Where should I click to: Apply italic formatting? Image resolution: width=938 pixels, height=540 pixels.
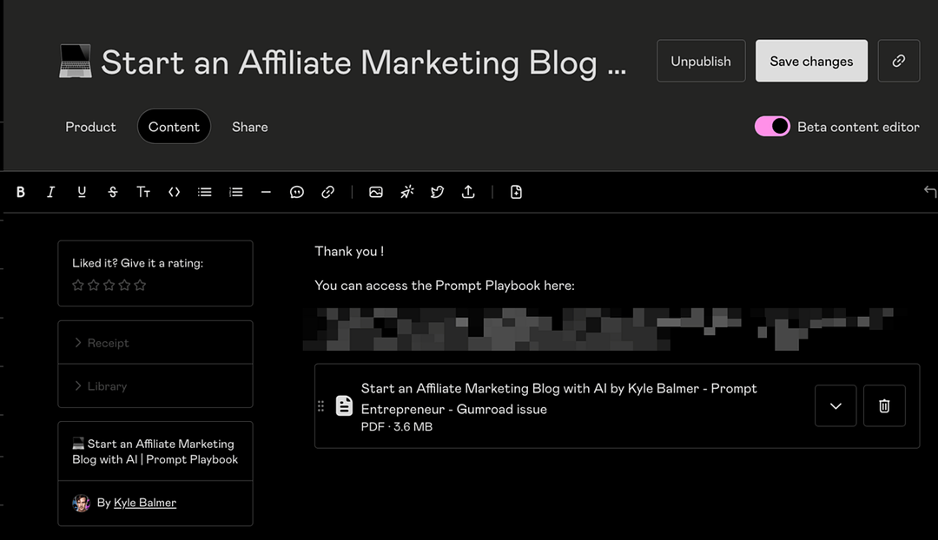[51, 192]
